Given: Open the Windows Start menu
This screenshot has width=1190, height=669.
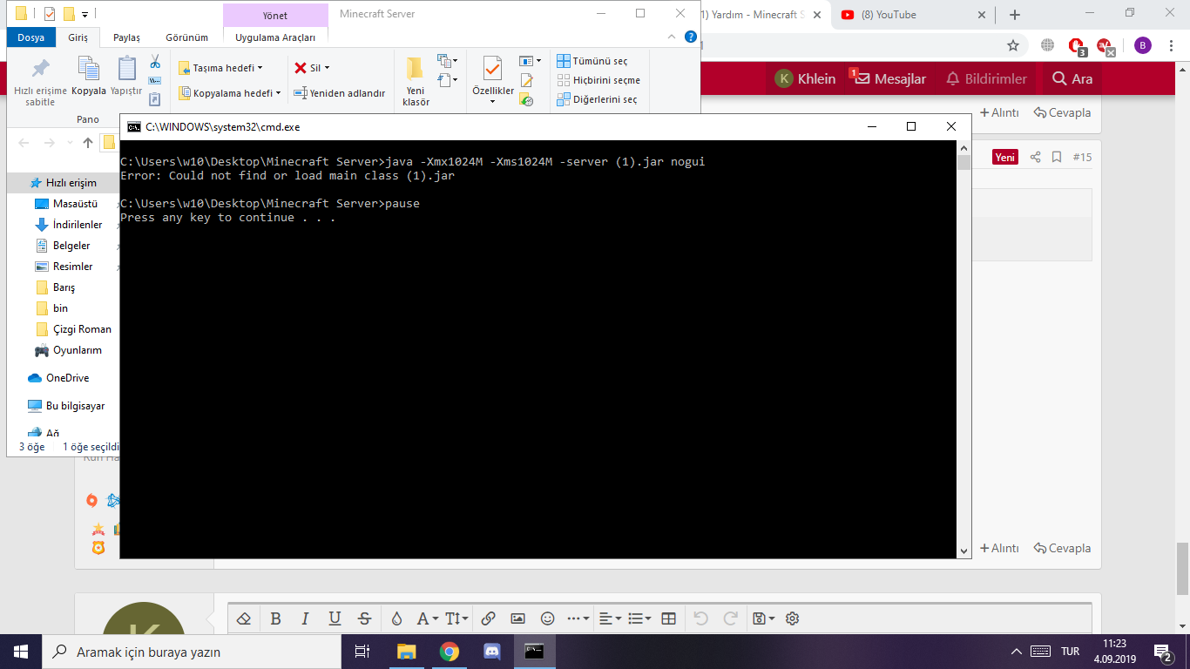Looking at the screenshot, I should point(21,652).
